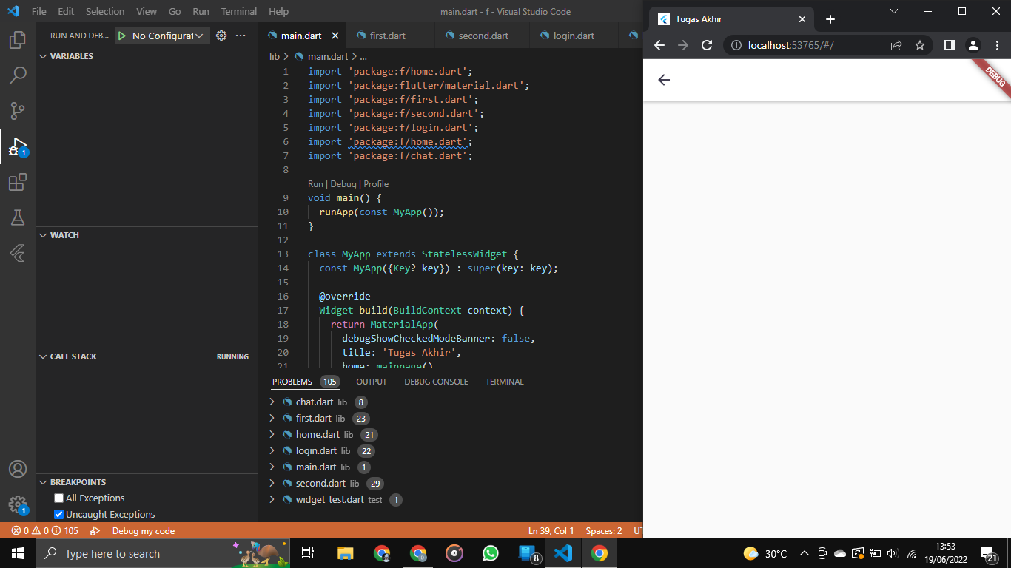Open the Run view's more actions ellipsis
Screen dimensions: 1011x568
241,35
